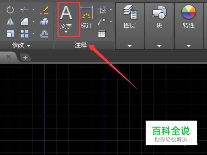Select the Trim tool icon
Viewport: 207px width, 155px height.
coord(24,9)
